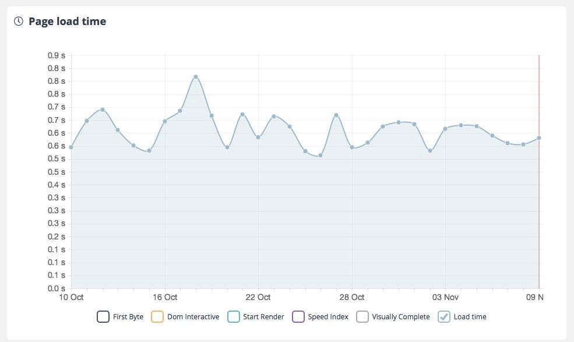
Task: Click the "Load time" legend label text
Action: [x=470, y=317]
